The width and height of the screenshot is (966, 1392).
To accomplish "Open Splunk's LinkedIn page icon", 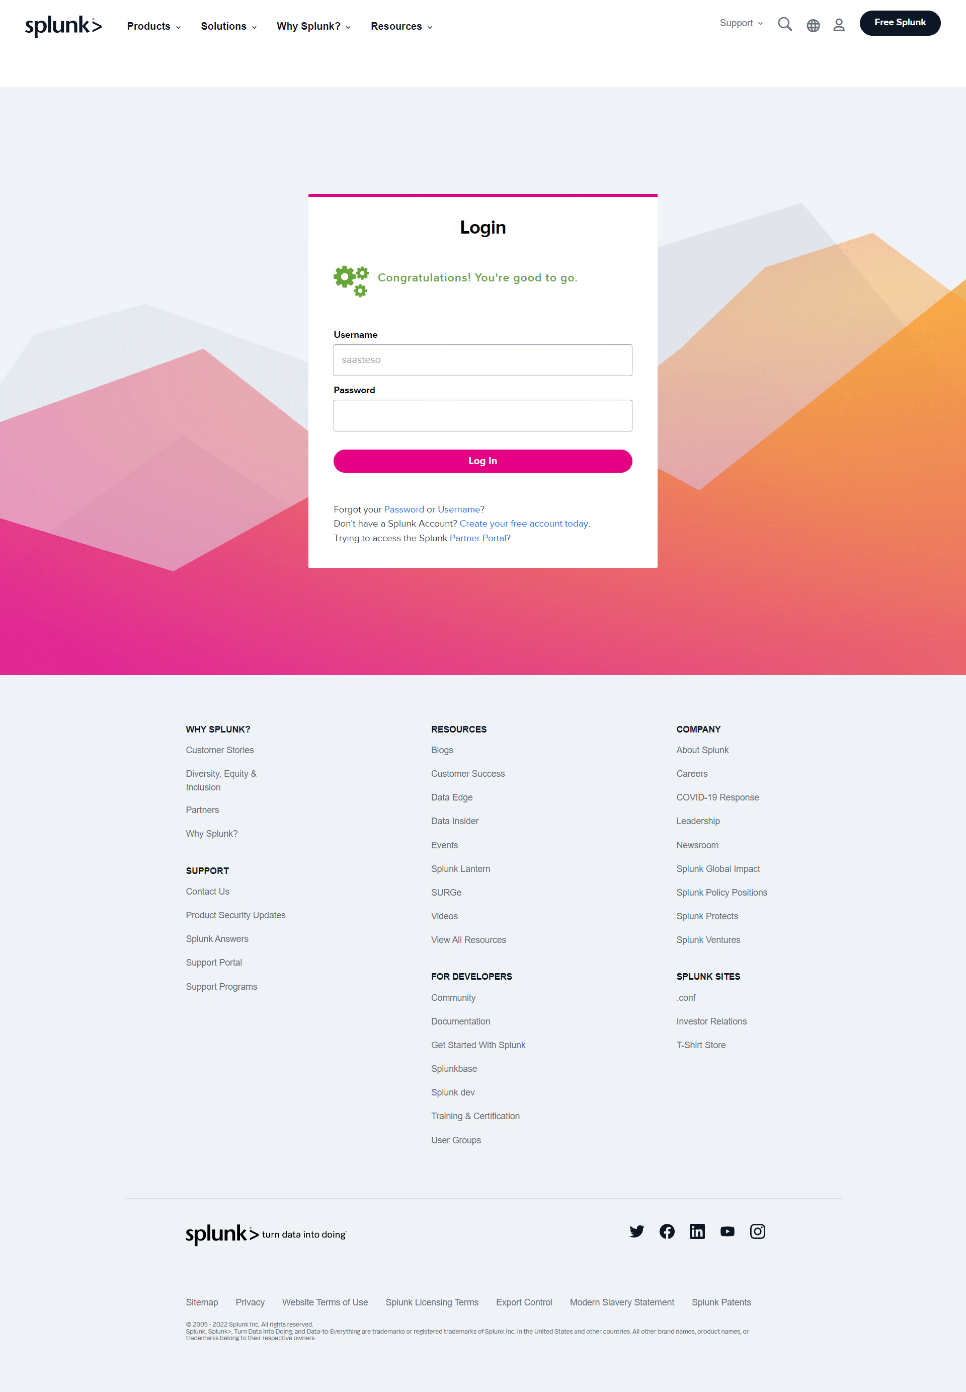I will 697,1231.
